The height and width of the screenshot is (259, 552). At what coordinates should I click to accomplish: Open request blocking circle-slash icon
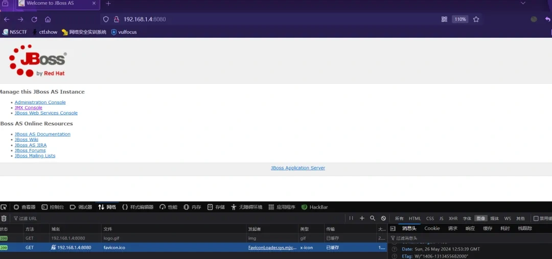(x=383, y=218)
